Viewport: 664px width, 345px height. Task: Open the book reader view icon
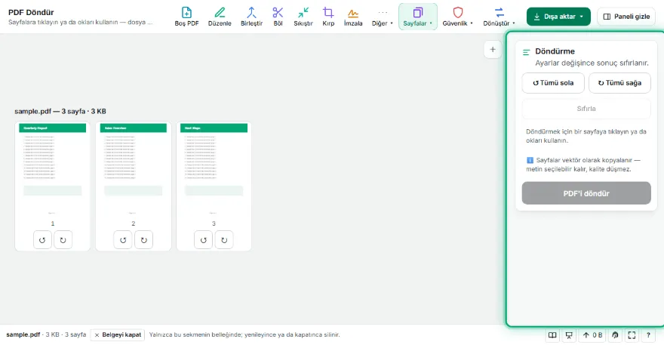pos(552,335)
